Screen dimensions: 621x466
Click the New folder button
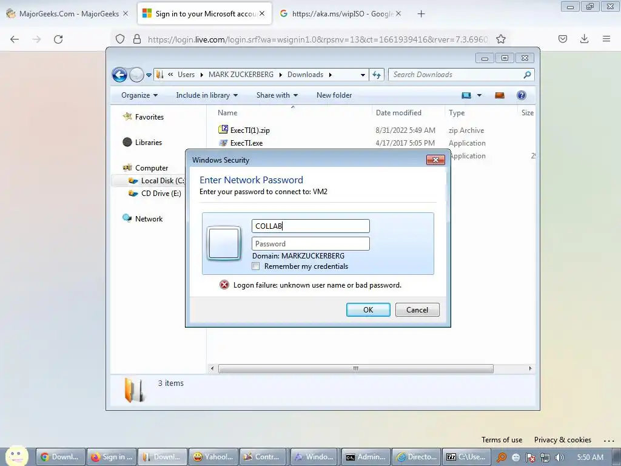coord(334,95)
